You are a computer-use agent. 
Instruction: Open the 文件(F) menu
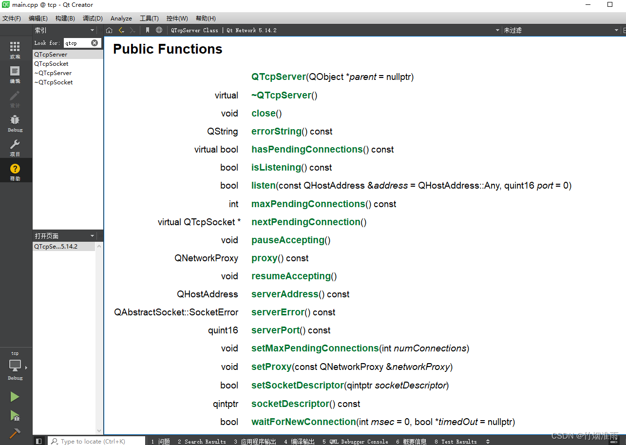[x=12, y=18]
